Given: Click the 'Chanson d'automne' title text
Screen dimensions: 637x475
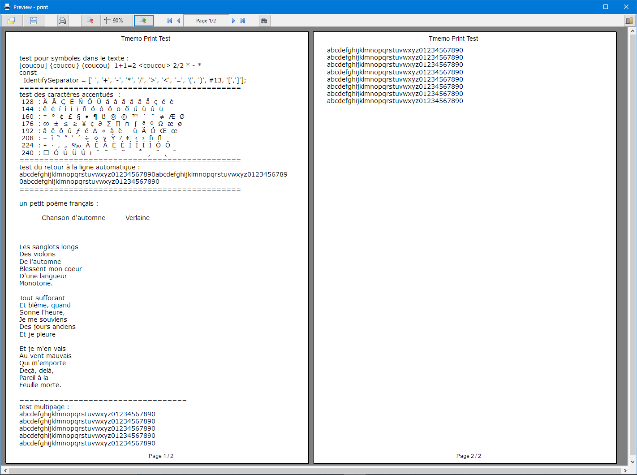Looking at the screenshot, I should (73, 218).
